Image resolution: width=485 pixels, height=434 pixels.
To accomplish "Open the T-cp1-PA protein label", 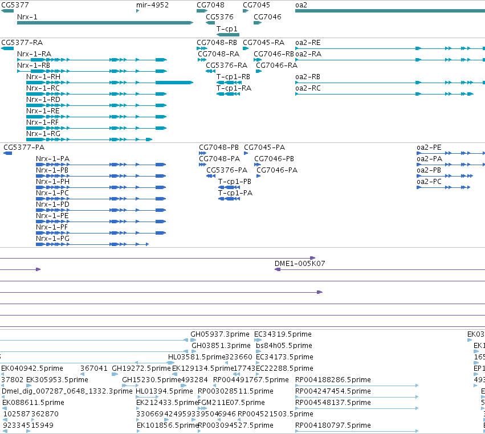I will tap(235, 193).
